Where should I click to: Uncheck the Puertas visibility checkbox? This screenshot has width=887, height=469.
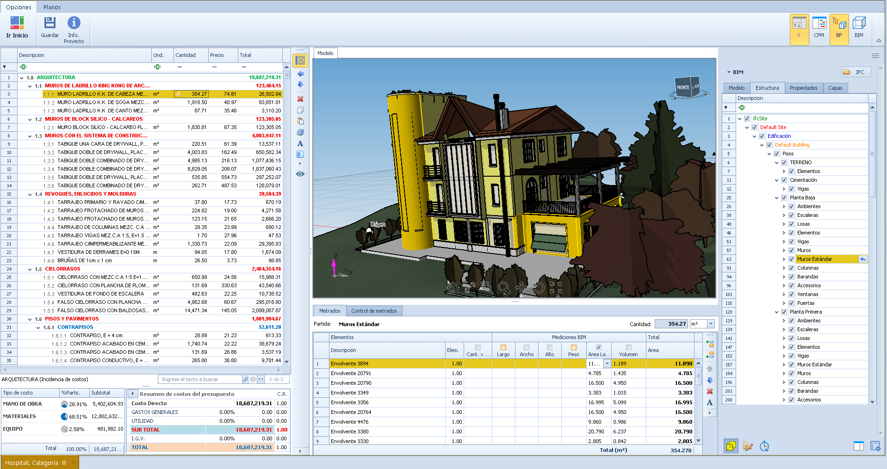pyautogui.click(x=791, y=303)
